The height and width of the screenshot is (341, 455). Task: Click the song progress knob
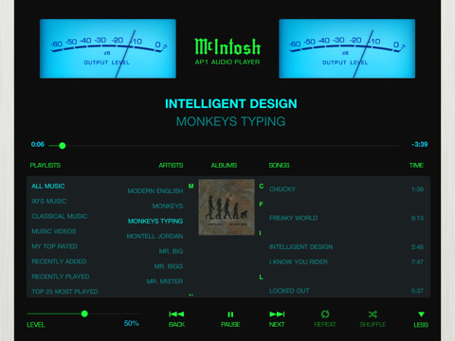pyautogui.click(x=63, y=146)
